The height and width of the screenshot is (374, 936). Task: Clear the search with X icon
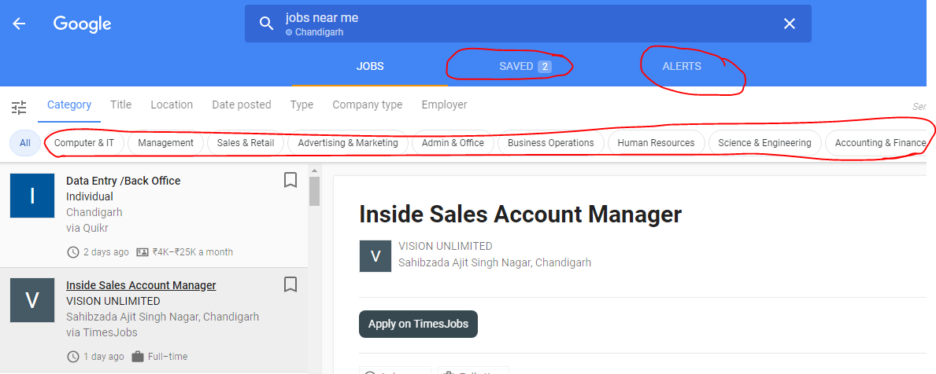pyautogui.click(x=789, y=24)
